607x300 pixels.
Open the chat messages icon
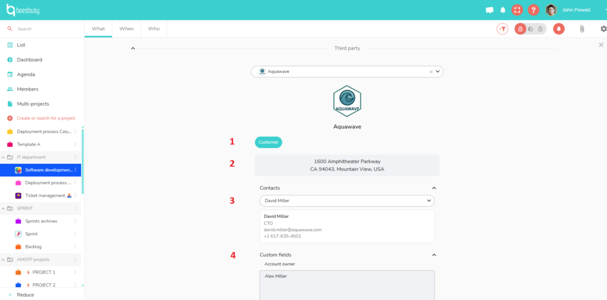point(489,10)
